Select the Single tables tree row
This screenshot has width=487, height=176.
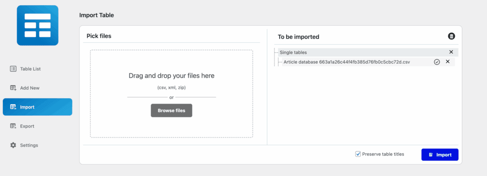tap(368, 52)
